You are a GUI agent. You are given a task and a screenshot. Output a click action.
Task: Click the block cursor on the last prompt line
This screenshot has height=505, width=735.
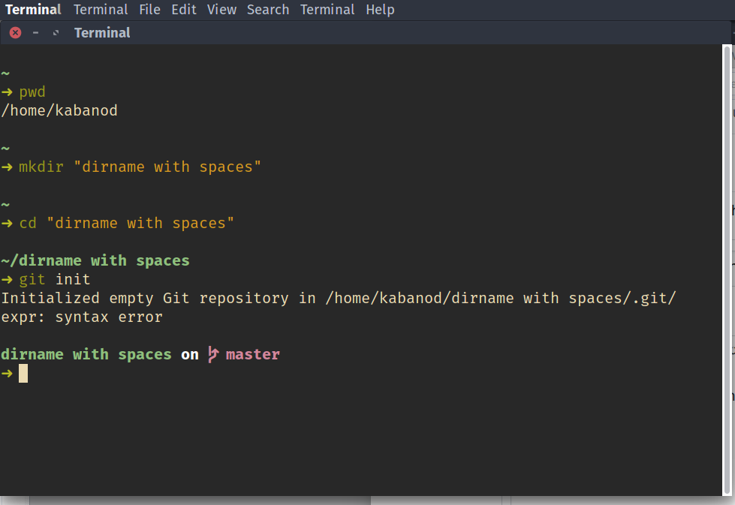click(x=23, y=373)
